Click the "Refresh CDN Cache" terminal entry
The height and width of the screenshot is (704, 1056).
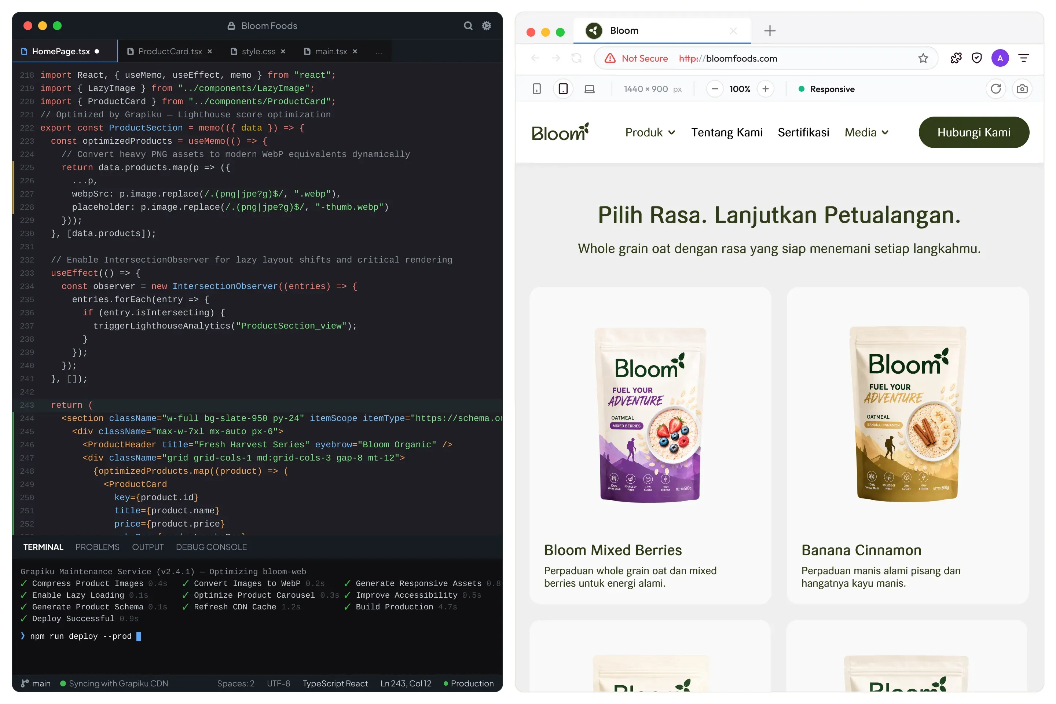(241, 607)
